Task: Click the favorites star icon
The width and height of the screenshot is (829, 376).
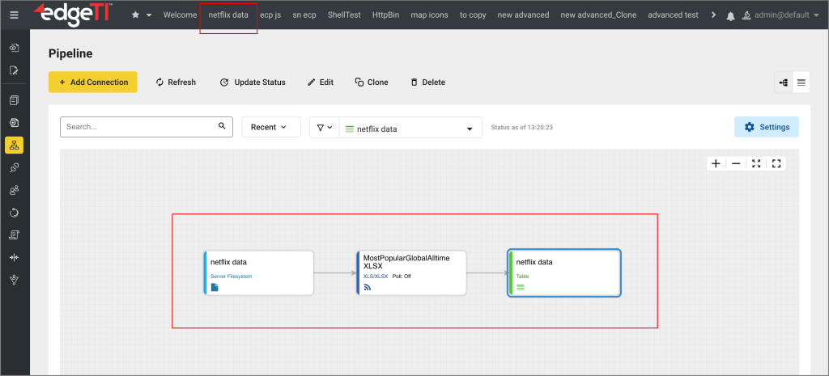Action: coord(136,15)
